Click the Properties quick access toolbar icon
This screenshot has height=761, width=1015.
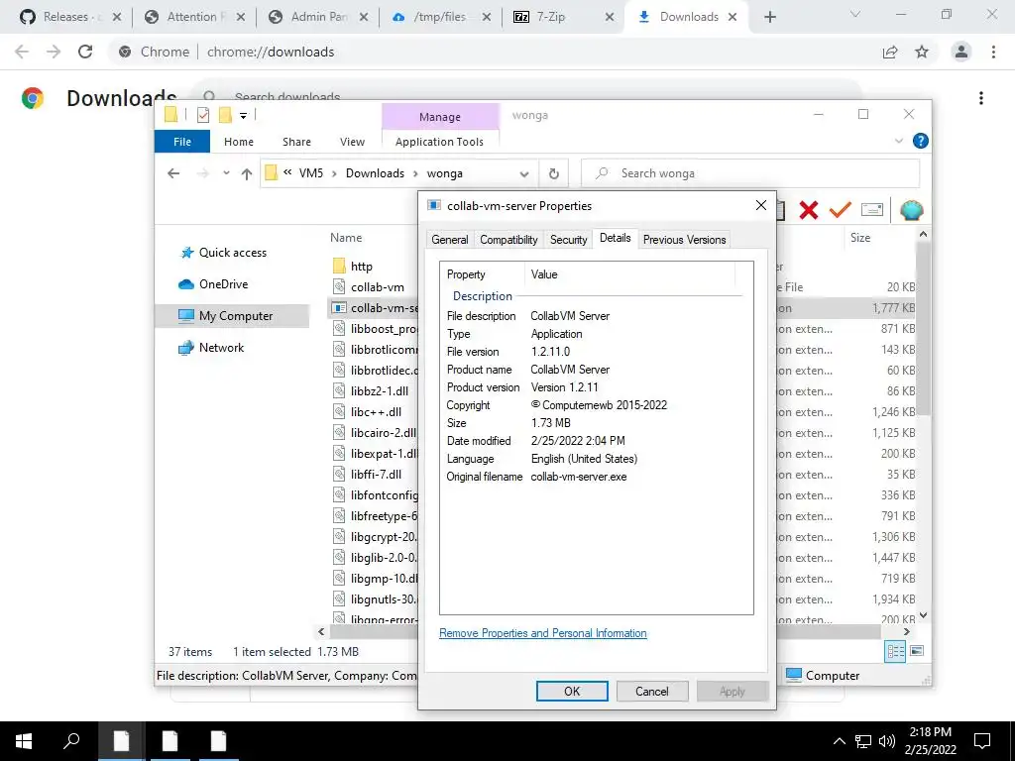[203, 115]
